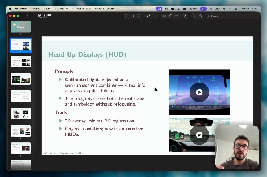This screenshot has width=267, height=177.
Task: Click the middle magnifier in the zoom group
Action: coord(133,16)
